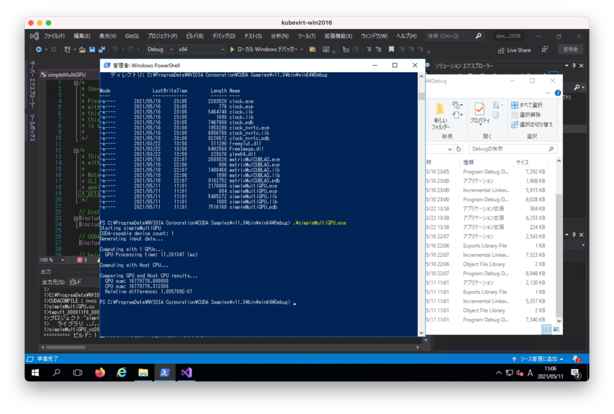Click the save all toolbar icon
This screenshot has width=614, height=414.
(x=102, y=50)
